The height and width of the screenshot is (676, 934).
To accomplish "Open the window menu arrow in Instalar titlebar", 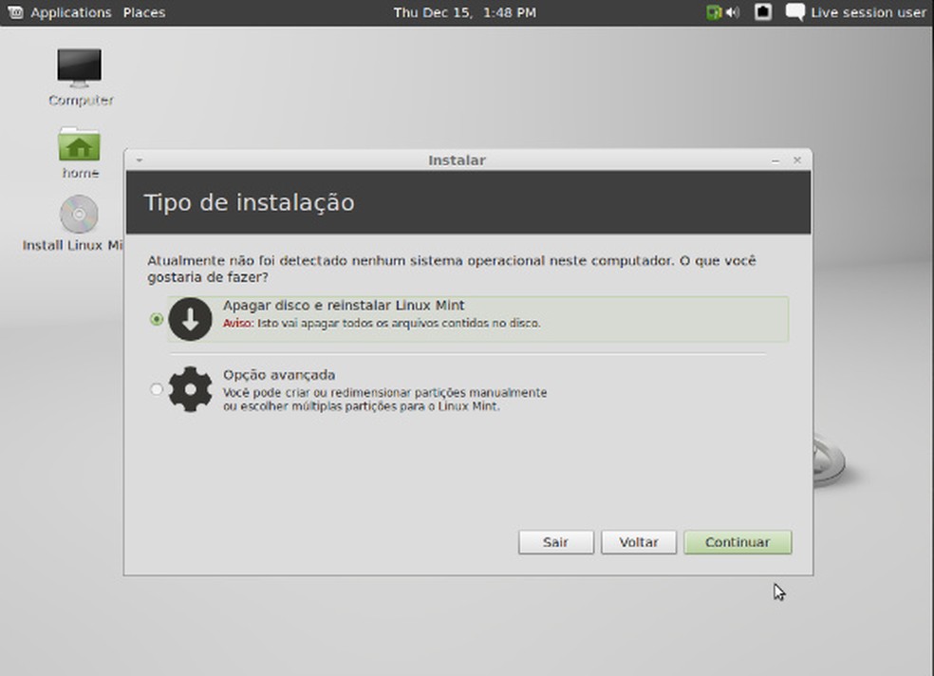I will [x=139, y=160].
